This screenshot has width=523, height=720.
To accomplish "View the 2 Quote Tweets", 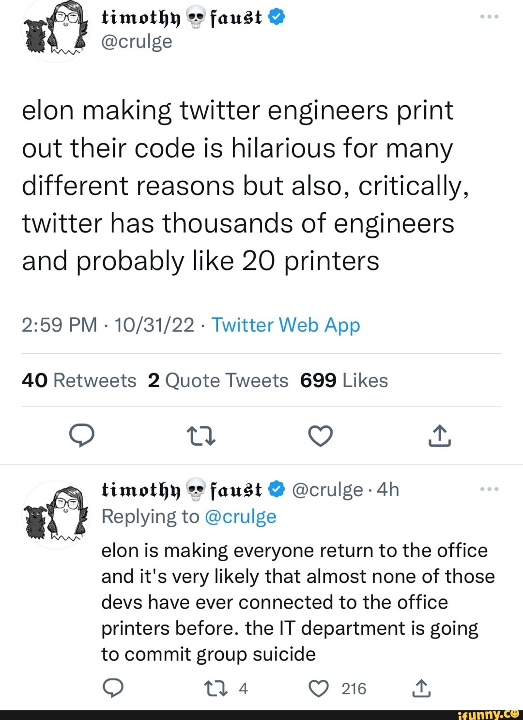I will click(219, 380).
